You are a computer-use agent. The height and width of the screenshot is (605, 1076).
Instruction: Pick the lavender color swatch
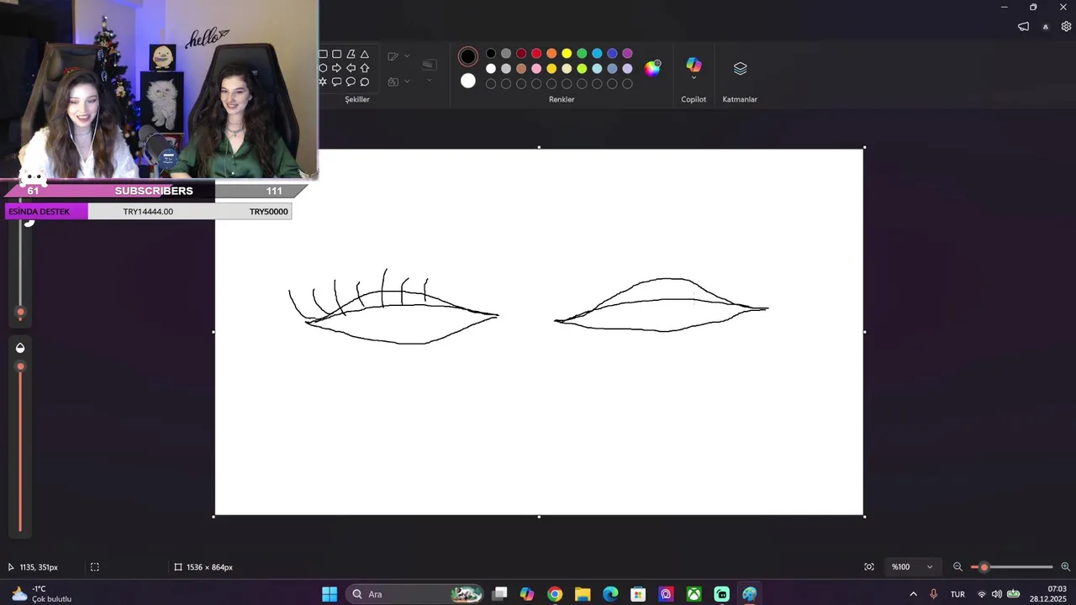627,69
